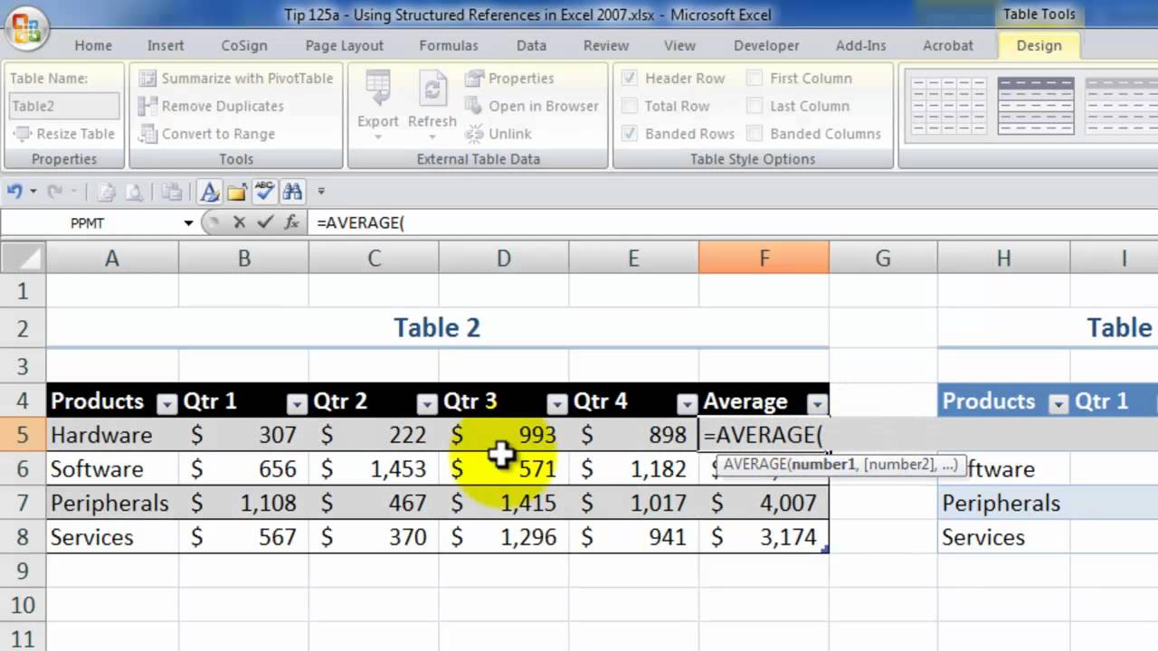Open the Developer tab
1158x651 pixels.
click(x=766, y=45)
